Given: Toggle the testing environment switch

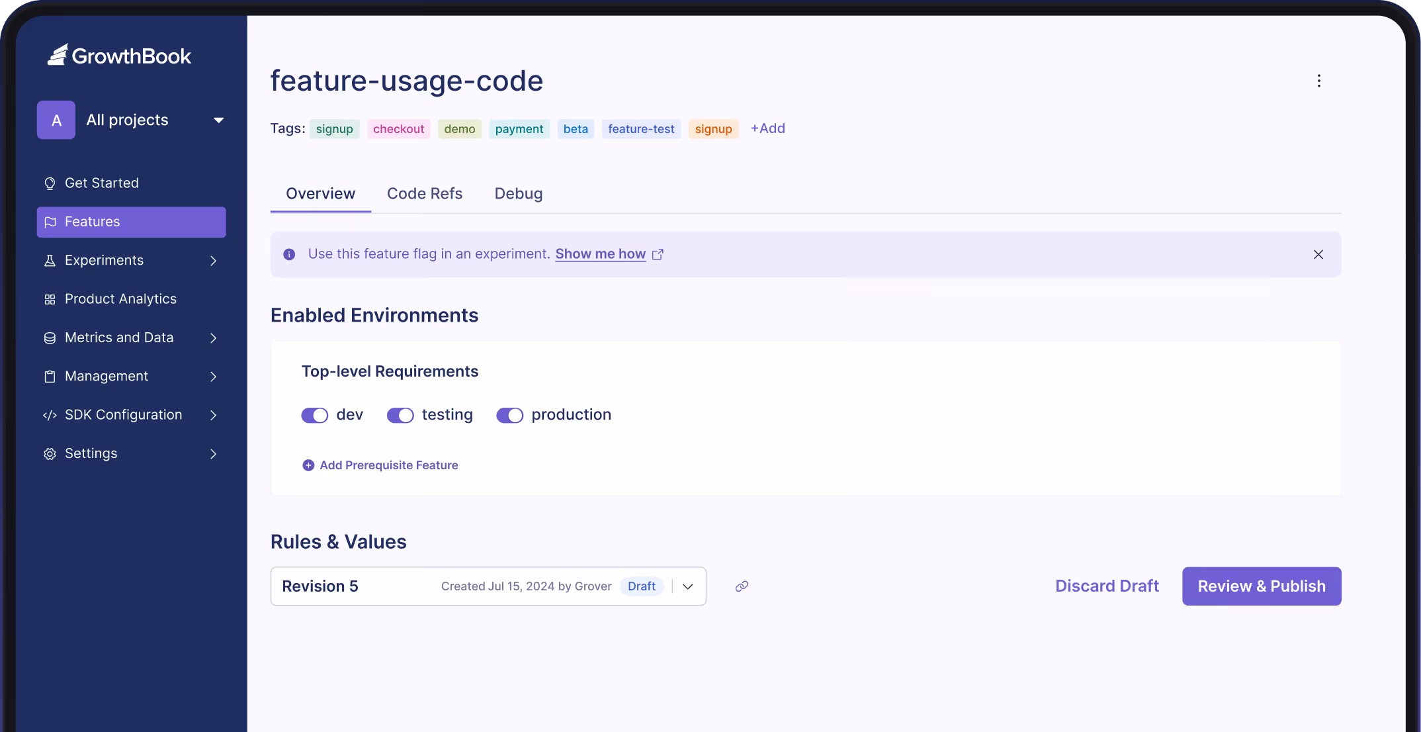Looking at the screenshot, I should [x=400, y=415].
